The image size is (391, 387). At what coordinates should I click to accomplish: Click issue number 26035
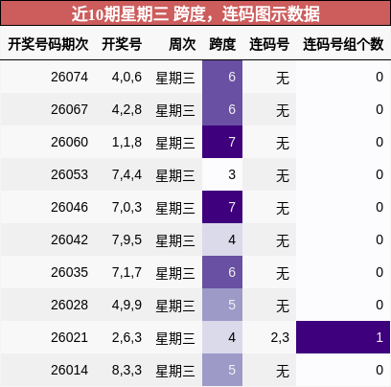tap(69, 272)
